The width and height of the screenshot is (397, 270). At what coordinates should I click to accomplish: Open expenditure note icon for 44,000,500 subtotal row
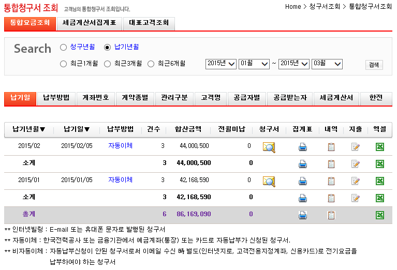(x=356, y=164)
